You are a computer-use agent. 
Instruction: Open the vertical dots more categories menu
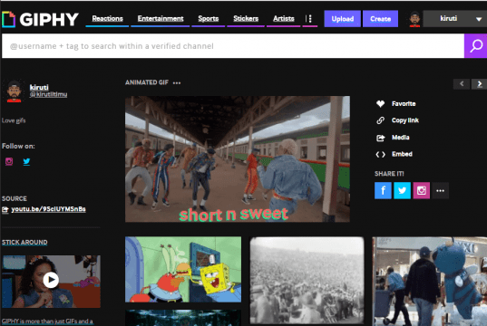coord(309,19)
